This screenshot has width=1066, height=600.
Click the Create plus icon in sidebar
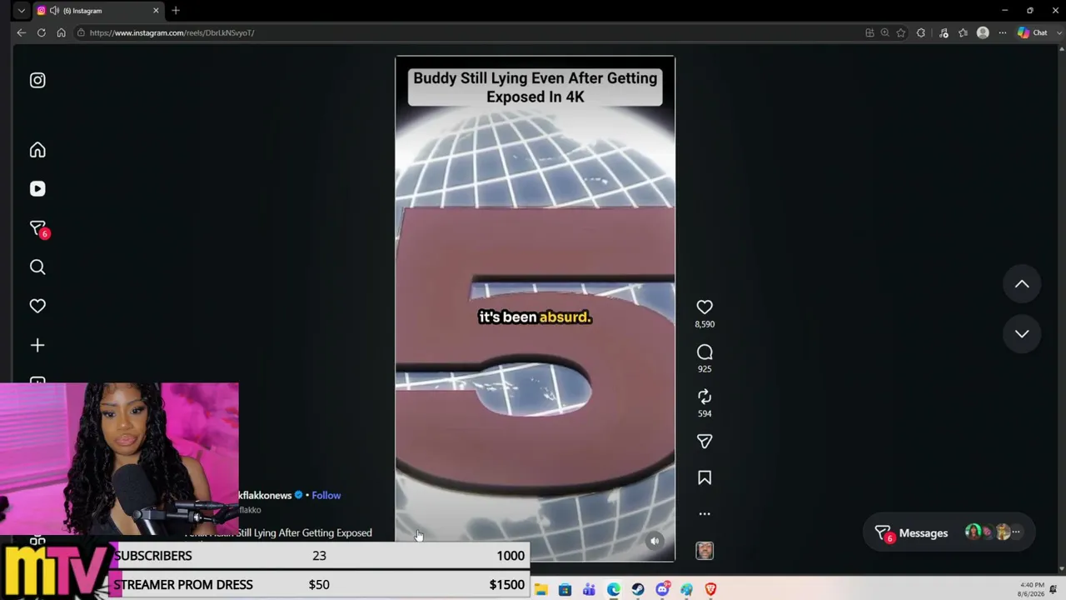click(37, 345)
